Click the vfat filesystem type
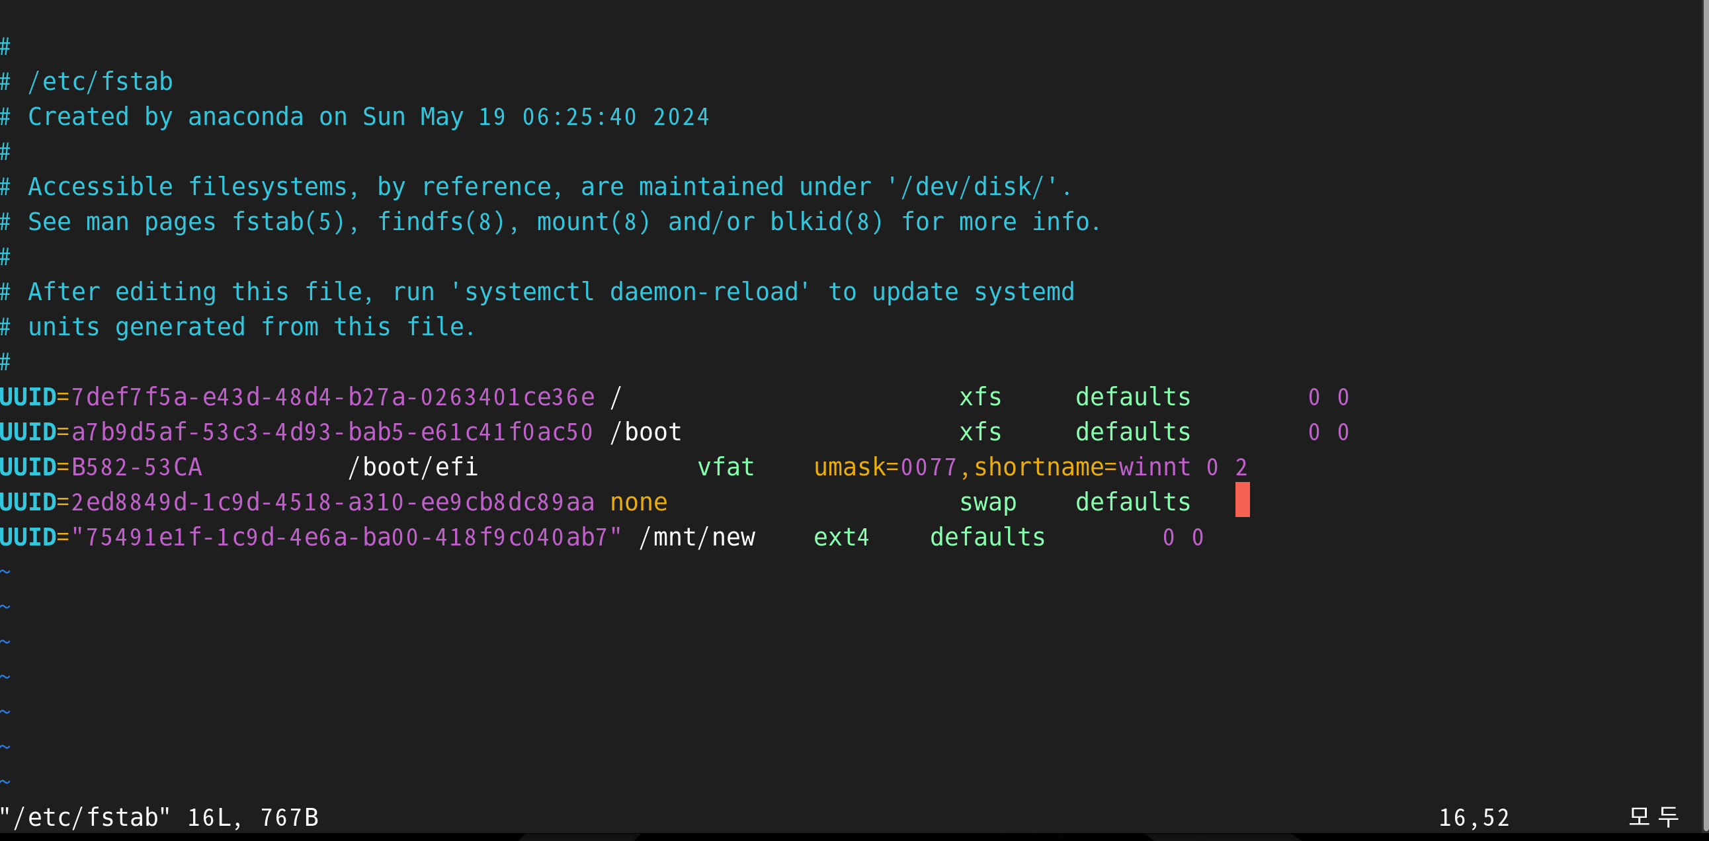This screenshot has width=1709, height=841. tap(726, 467)
